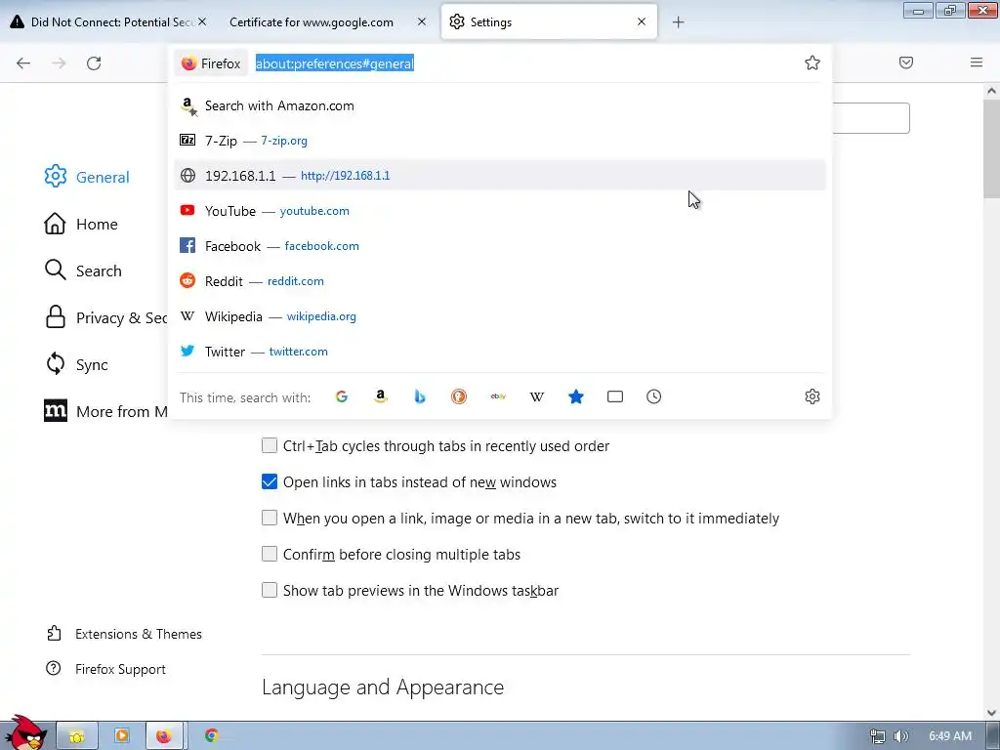Open volume control in system tray
1000x750 pixels.
click(901, 736)
